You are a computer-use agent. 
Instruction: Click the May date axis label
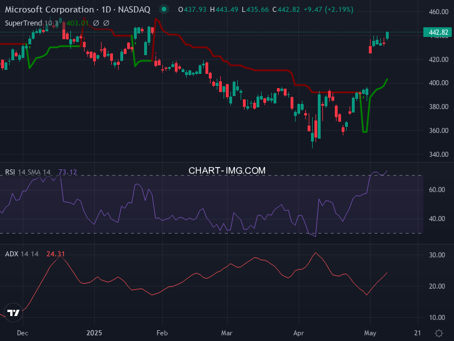click(x=370, y=333)
